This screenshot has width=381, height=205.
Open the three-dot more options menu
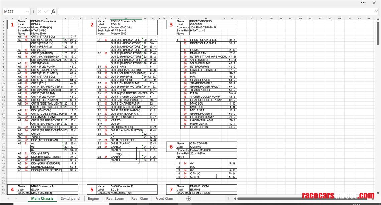pos(363,3)
